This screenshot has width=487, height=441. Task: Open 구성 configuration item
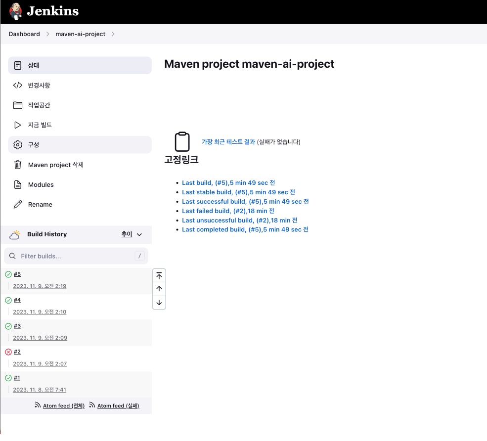click(x=80, y=145)
